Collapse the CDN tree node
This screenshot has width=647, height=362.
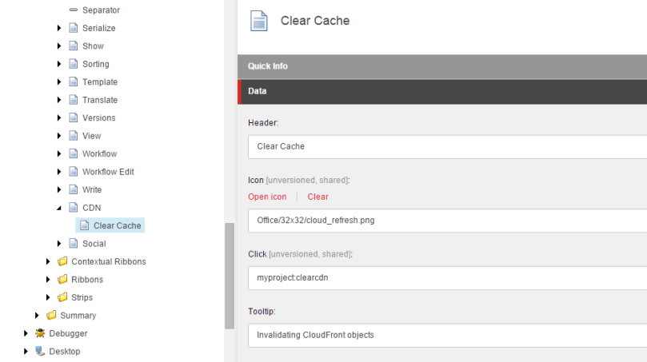(x=59, y=208)
